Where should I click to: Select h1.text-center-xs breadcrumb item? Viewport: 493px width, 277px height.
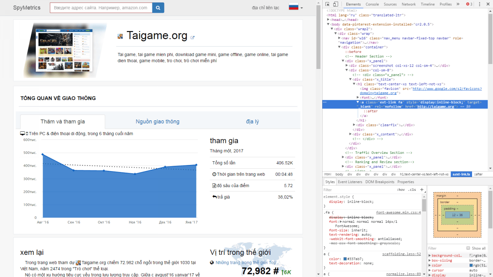424,174
